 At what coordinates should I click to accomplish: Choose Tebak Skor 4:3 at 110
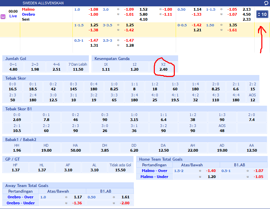pyautogui.click(x=216, y=100)
